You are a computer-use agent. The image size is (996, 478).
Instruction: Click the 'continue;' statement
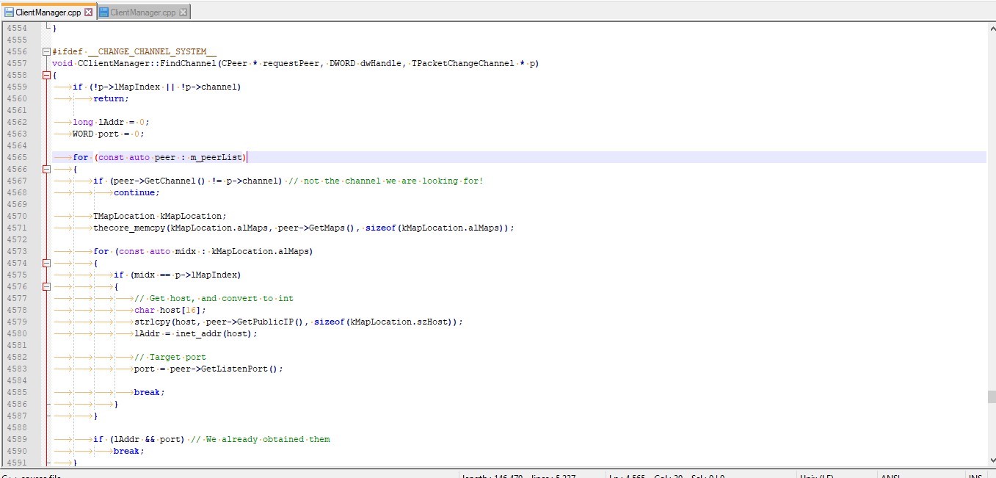(x=137, y=192)
